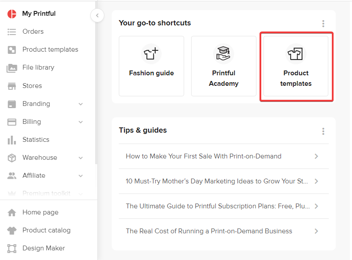Screen dimensions: 352x260
Task: Open Product templates in sidebar menu
Action: click(x=50, y=49)
